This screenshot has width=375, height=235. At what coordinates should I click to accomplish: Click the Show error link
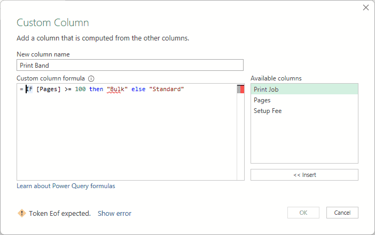114,213
